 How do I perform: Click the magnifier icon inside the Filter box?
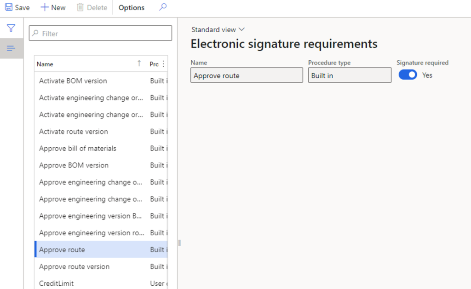pos(36,33)
